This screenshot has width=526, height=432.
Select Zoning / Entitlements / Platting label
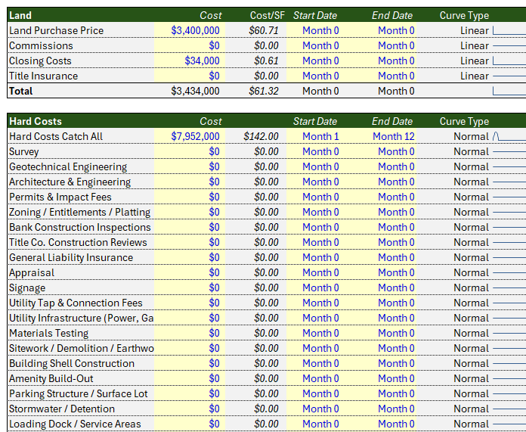[79, 212]
